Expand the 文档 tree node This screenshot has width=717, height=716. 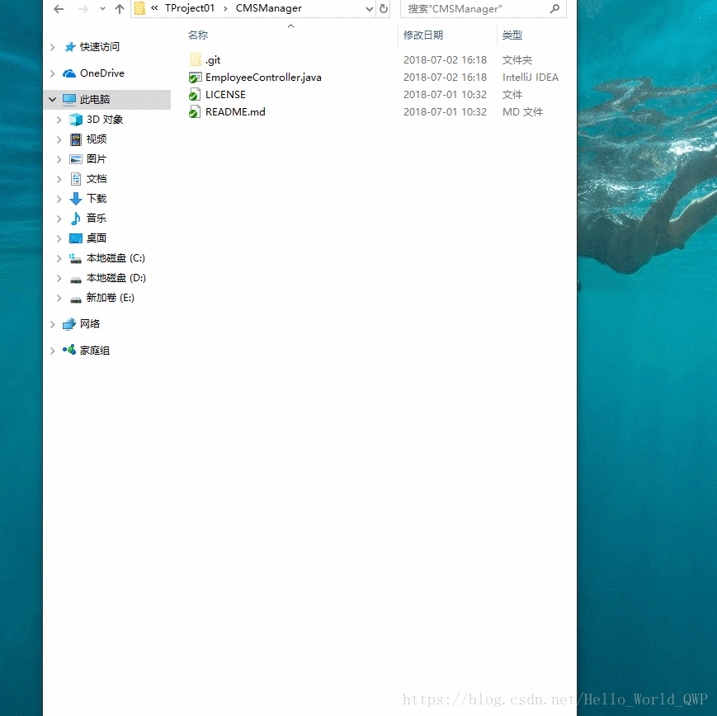[x=59, y=179]
